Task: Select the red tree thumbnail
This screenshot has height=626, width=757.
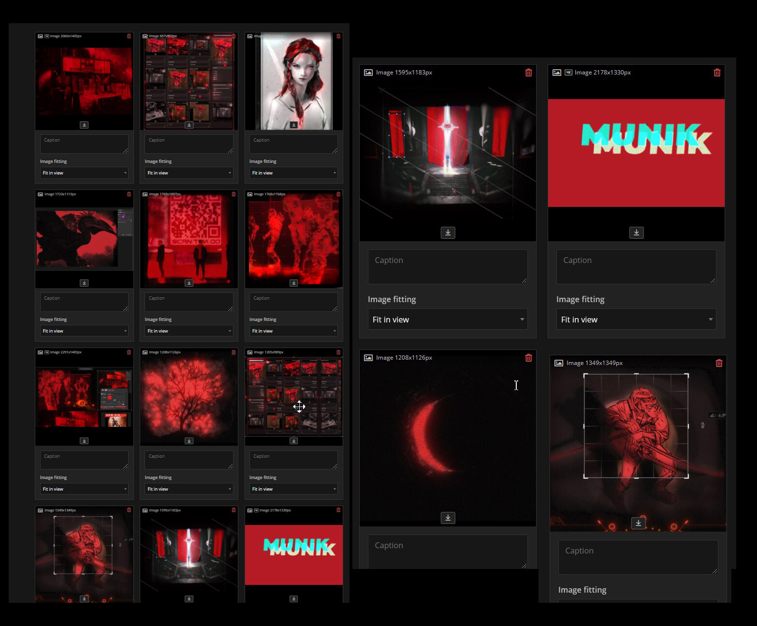Action: click(x=189, y=397)
